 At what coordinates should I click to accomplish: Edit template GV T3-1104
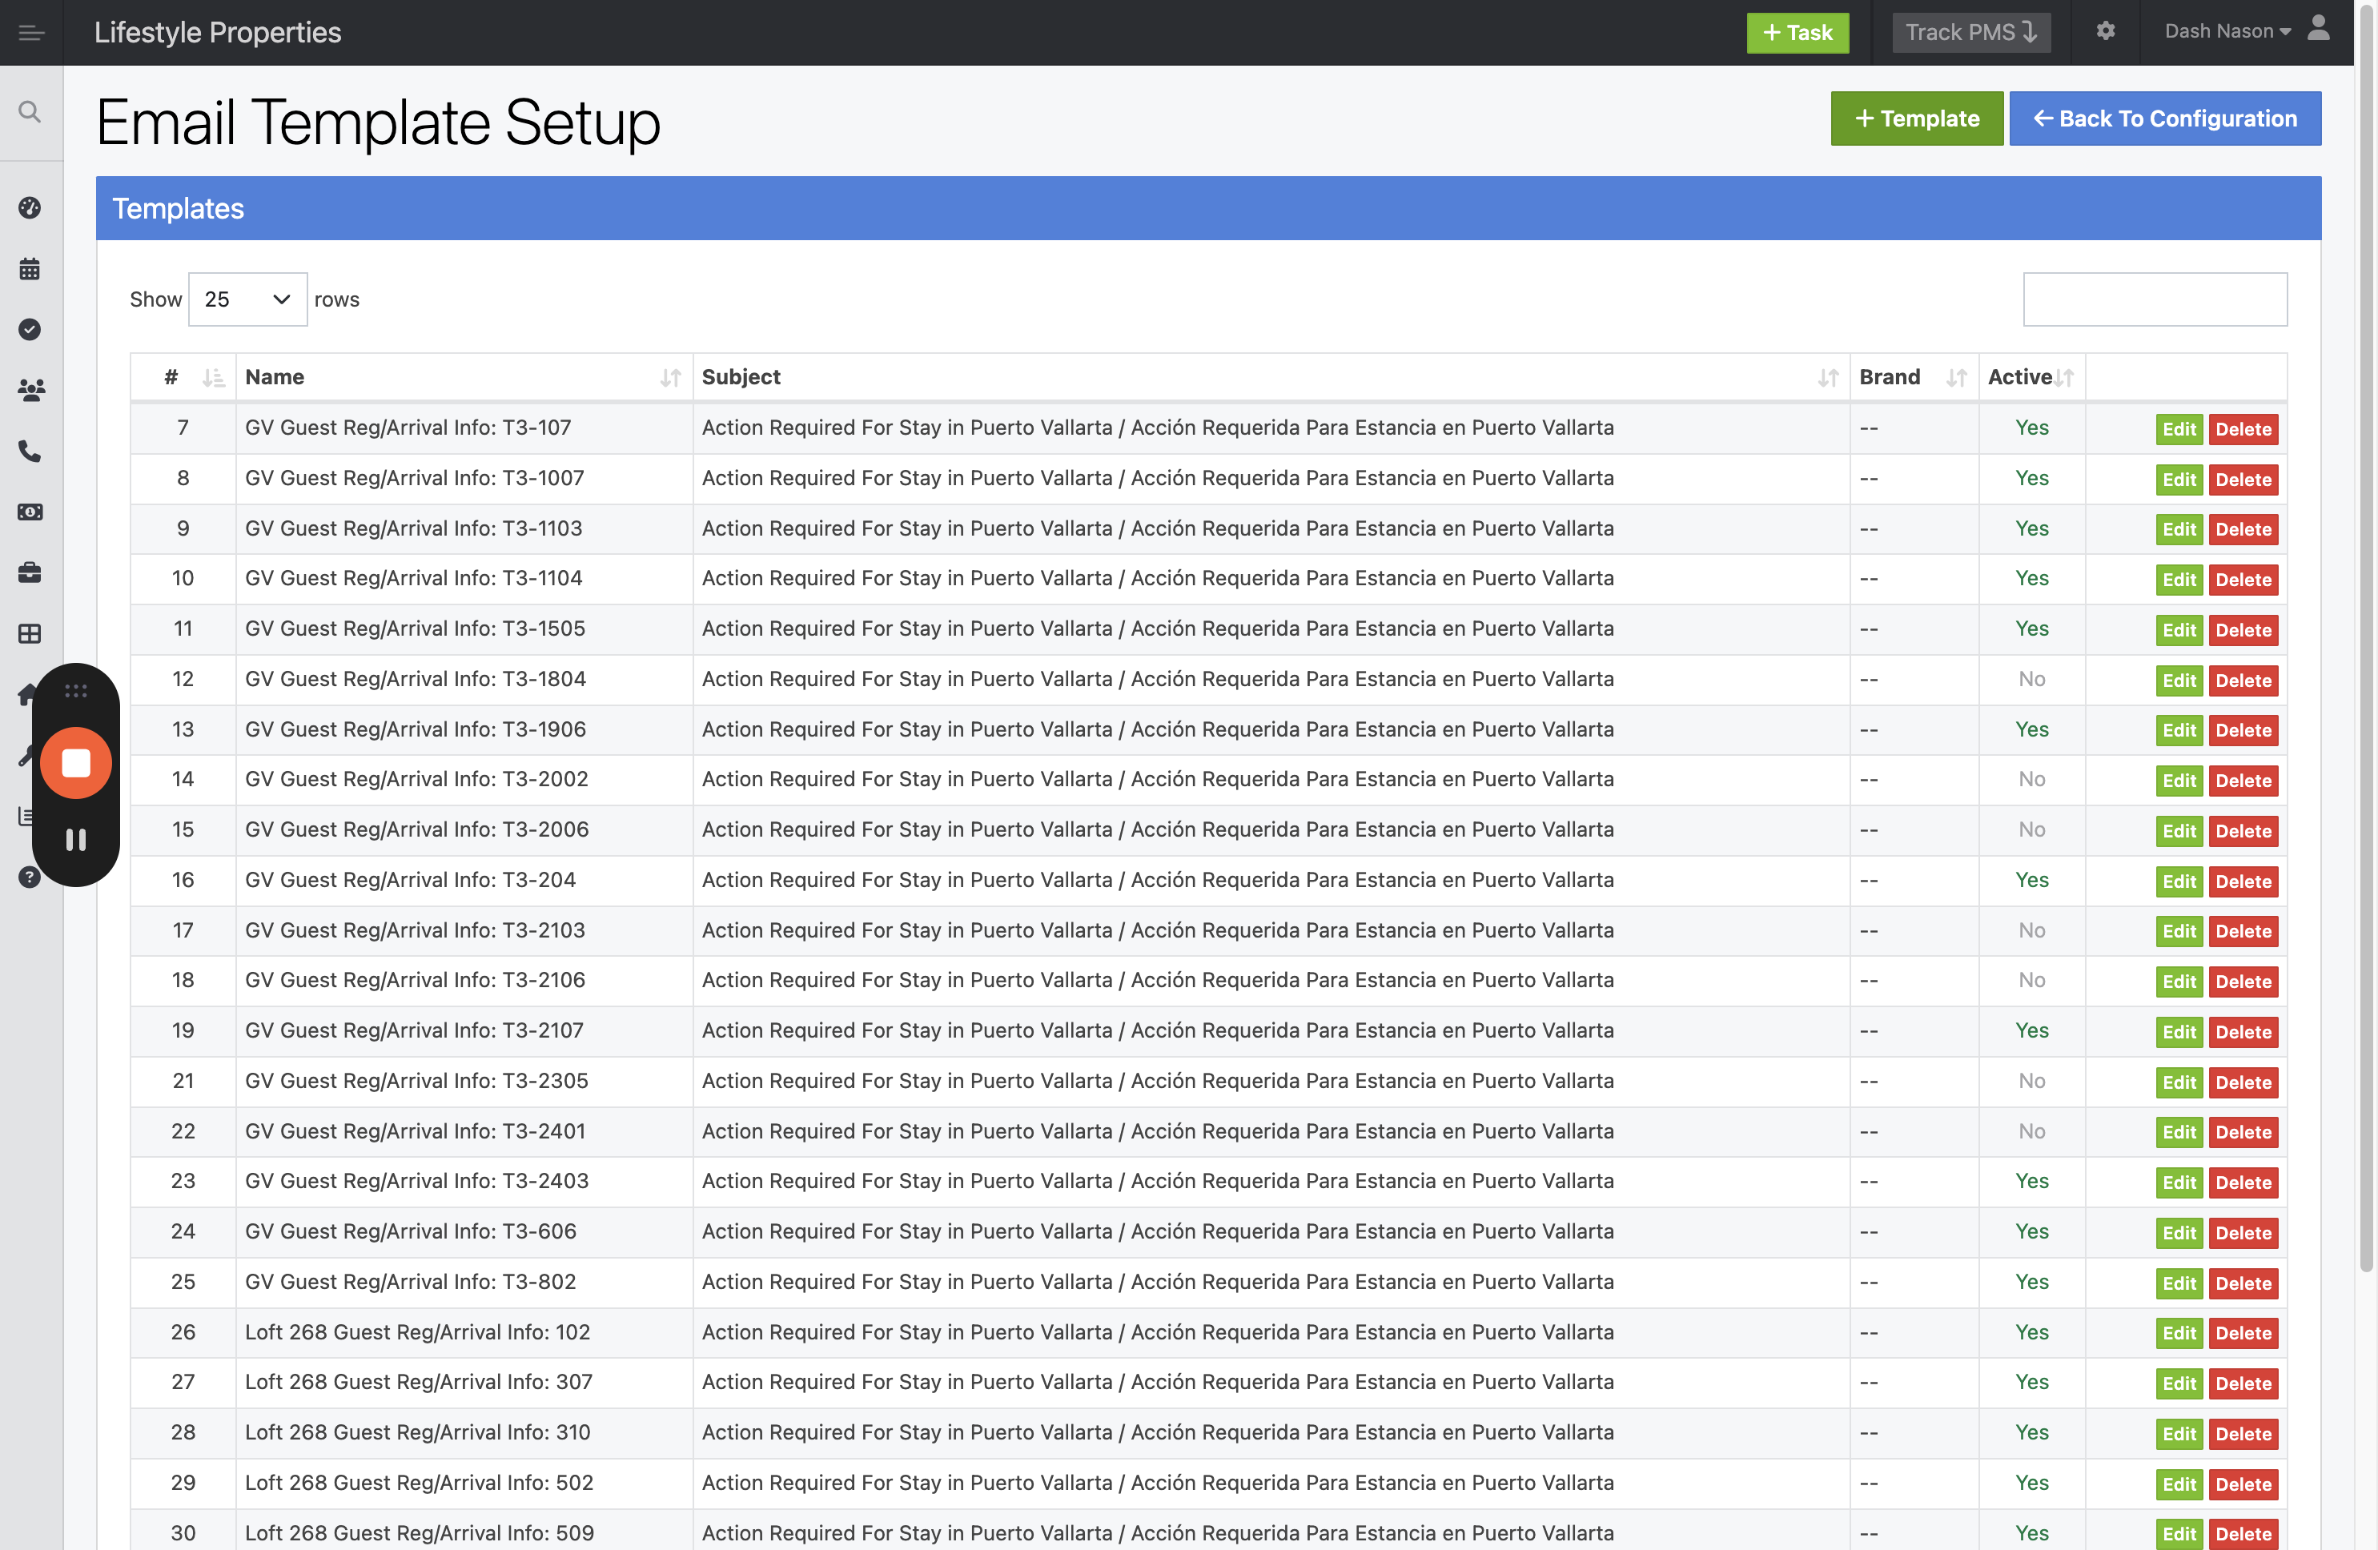click(x=2178, y=580)
